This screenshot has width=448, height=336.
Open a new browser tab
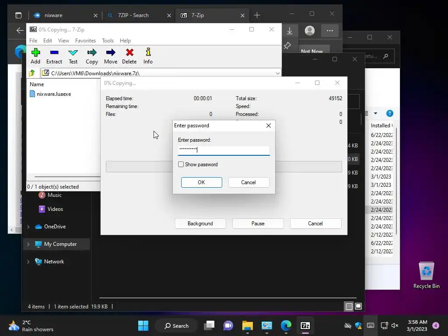click(257, 15)
